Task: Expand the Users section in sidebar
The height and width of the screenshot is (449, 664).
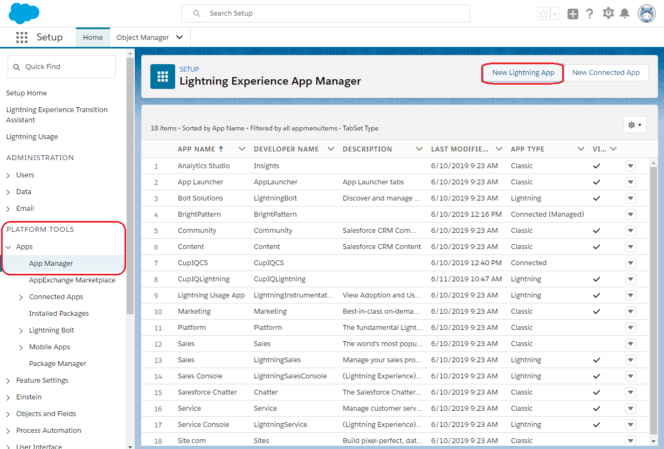Action: pos(8,175)
